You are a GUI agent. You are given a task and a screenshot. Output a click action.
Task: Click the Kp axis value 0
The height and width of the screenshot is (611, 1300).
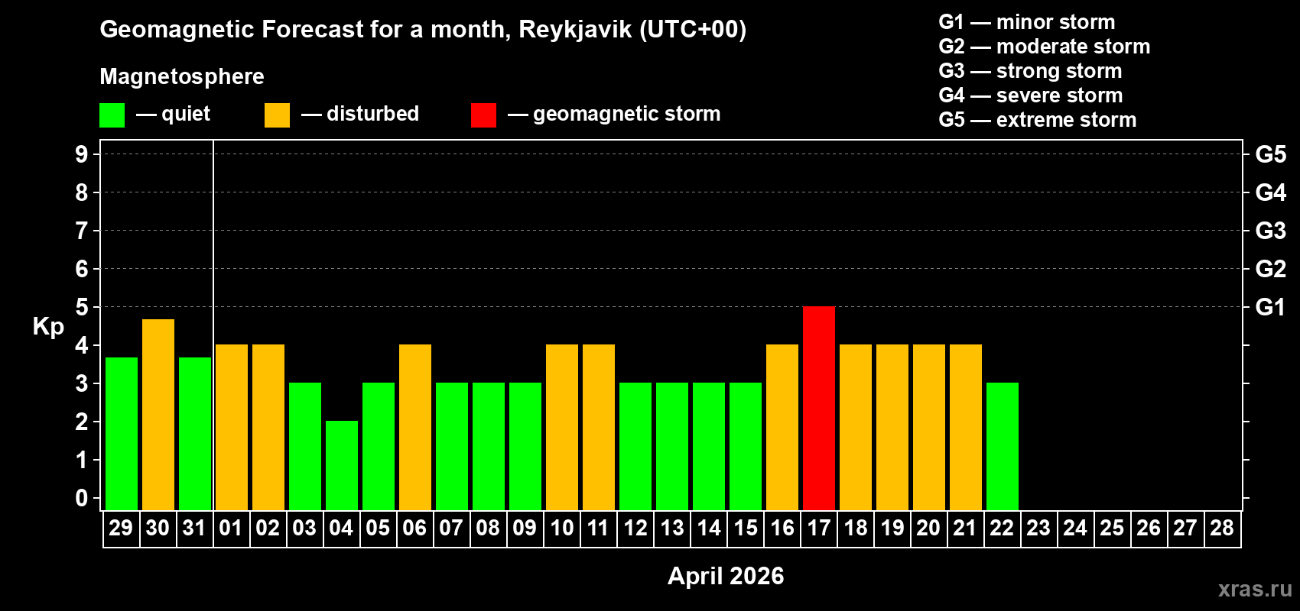82,498
